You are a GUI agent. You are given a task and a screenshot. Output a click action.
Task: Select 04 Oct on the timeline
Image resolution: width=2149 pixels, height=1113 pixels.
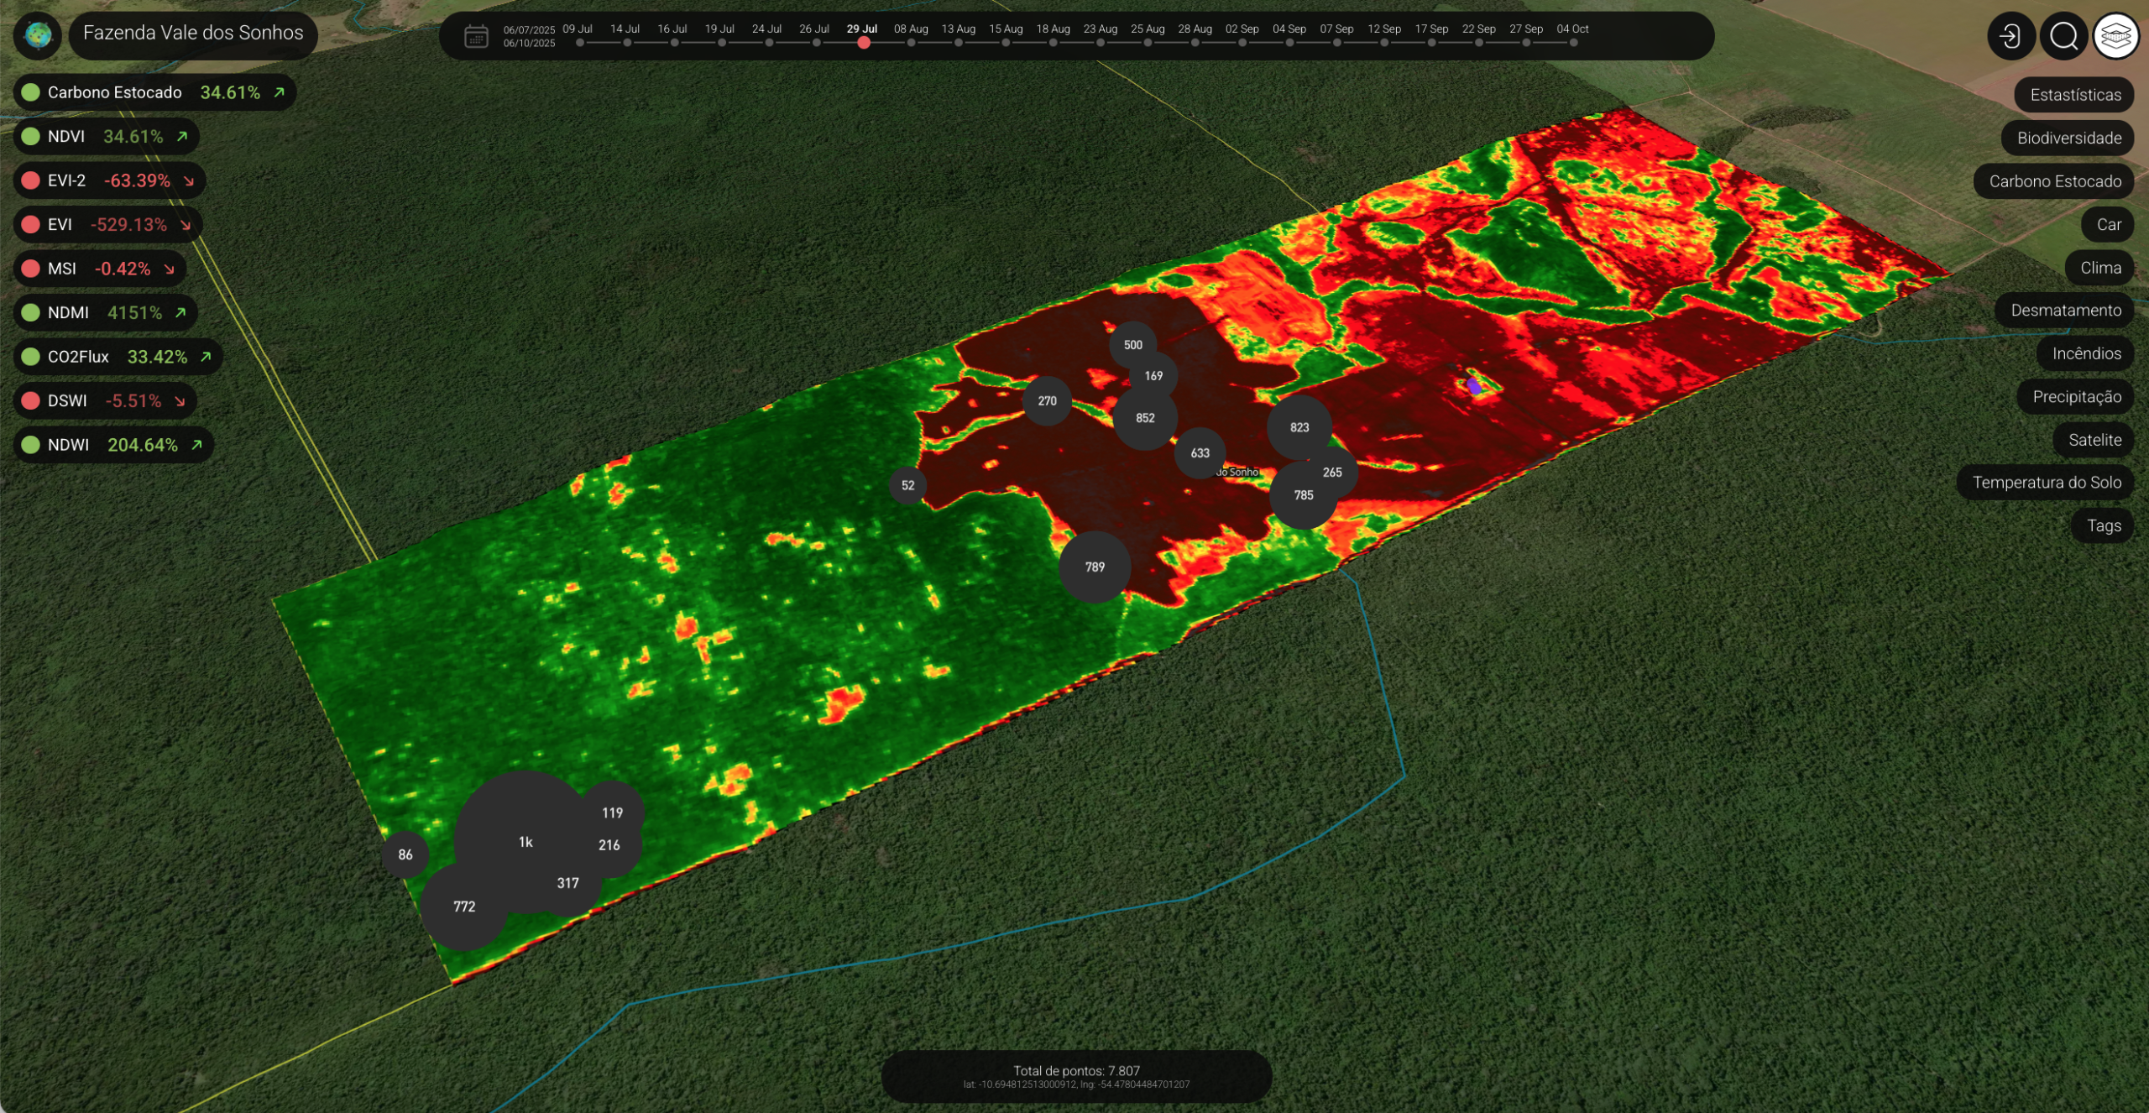[1573, 43]
